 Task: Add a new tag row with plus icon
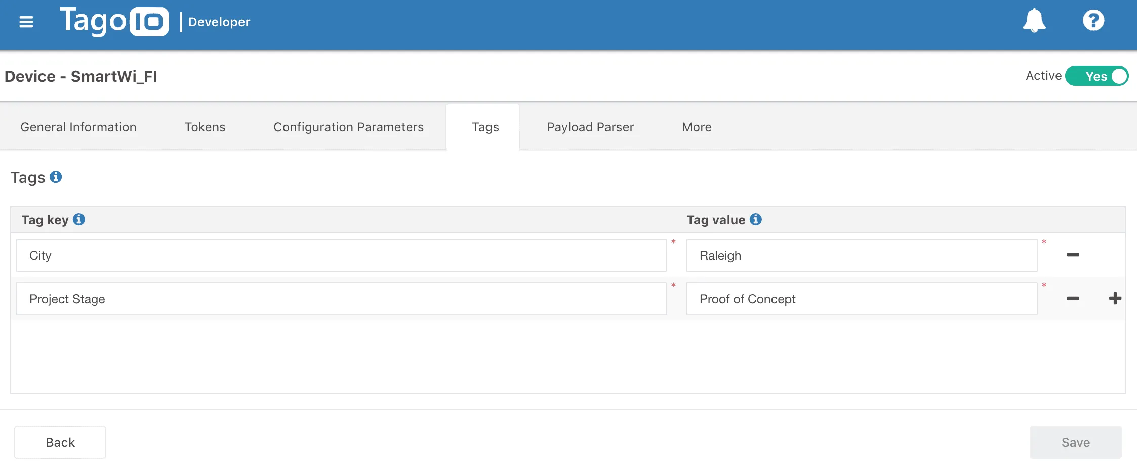[1115, 298]
